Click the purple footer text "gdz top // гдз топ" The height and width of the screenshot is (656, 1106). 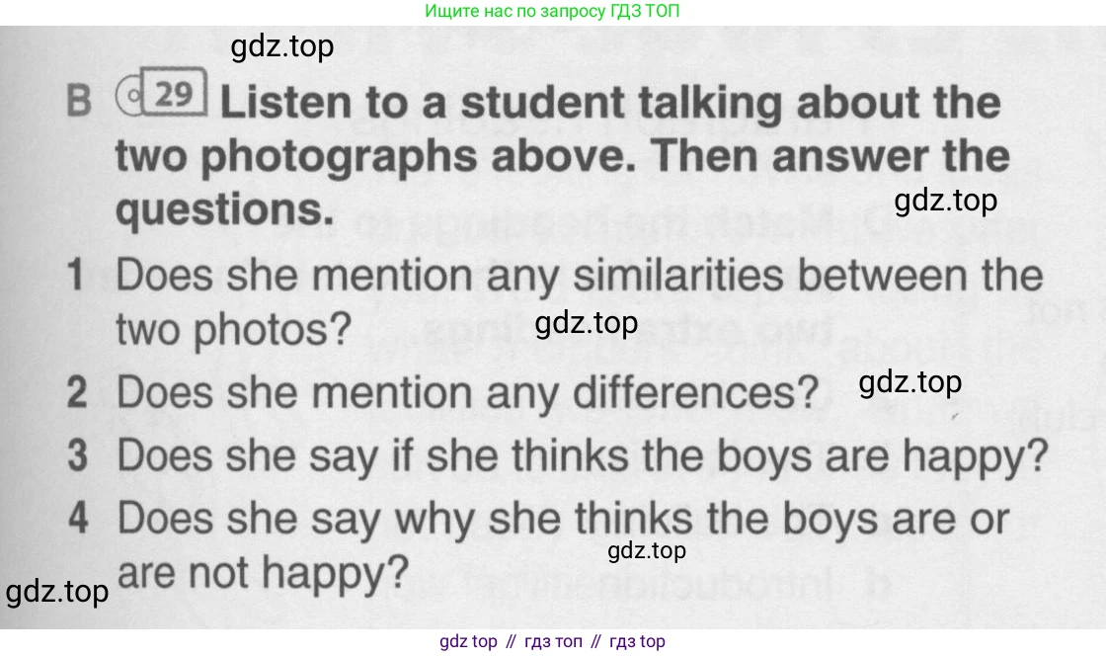pos(552,641)
